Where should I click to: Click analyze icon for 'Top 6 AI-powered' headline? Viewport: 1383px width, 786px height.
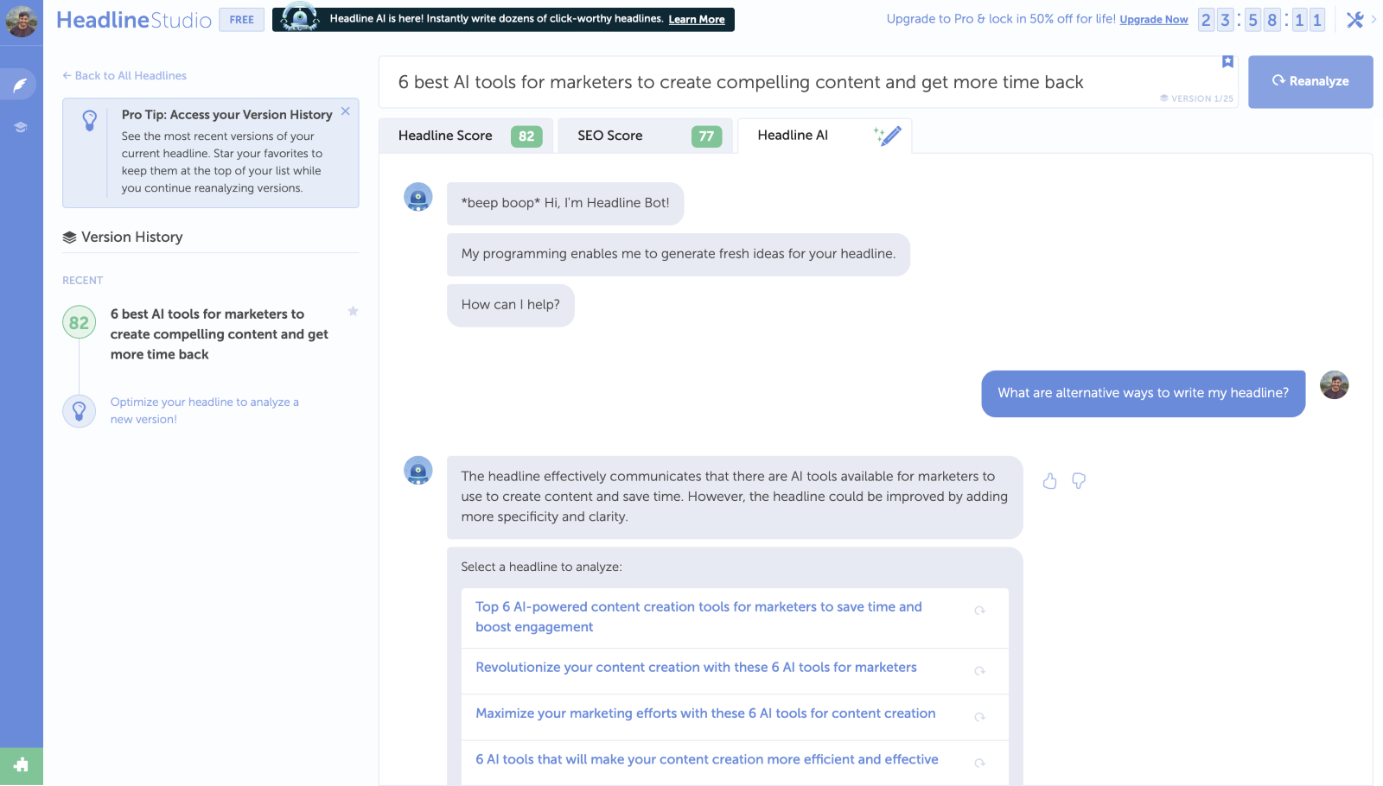point(979,611)
